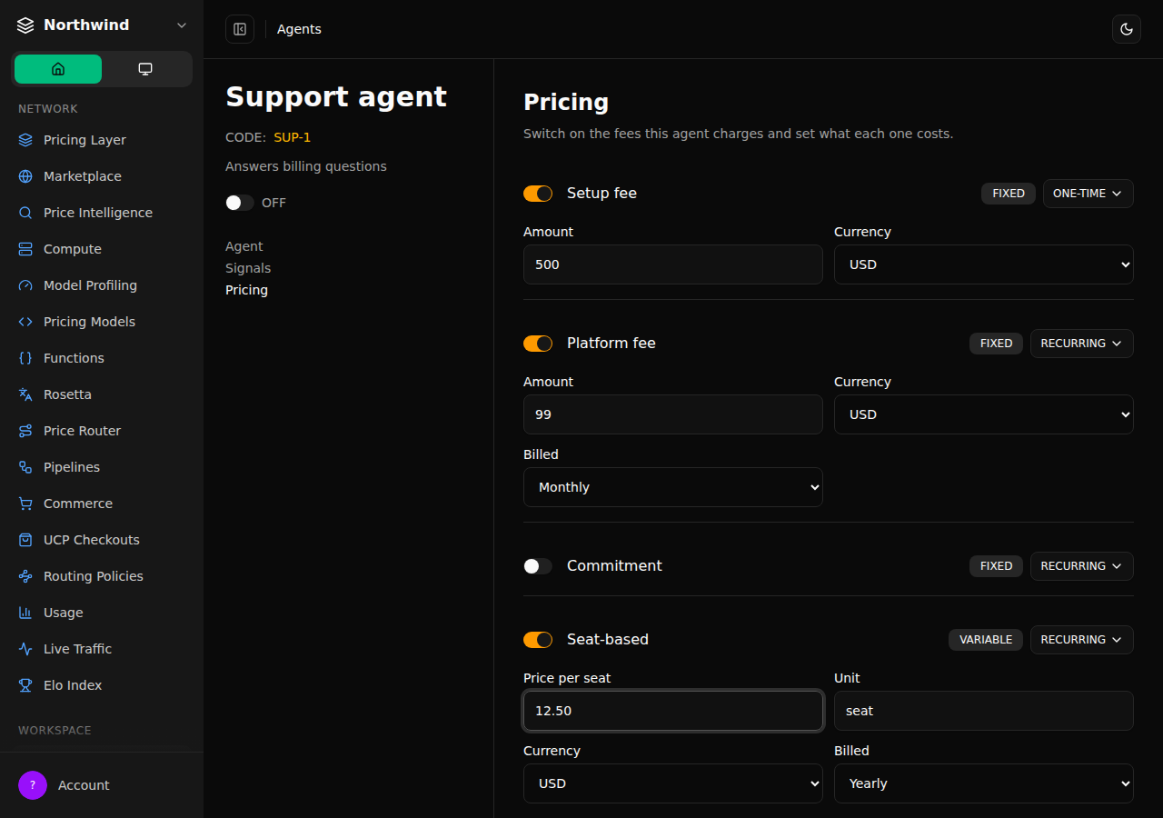Click the Setup fee Amount field

(673, 264)
